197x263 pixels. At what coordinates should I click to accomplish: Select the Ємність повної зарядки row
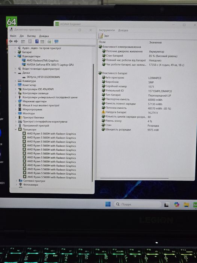tap(132, 104)
